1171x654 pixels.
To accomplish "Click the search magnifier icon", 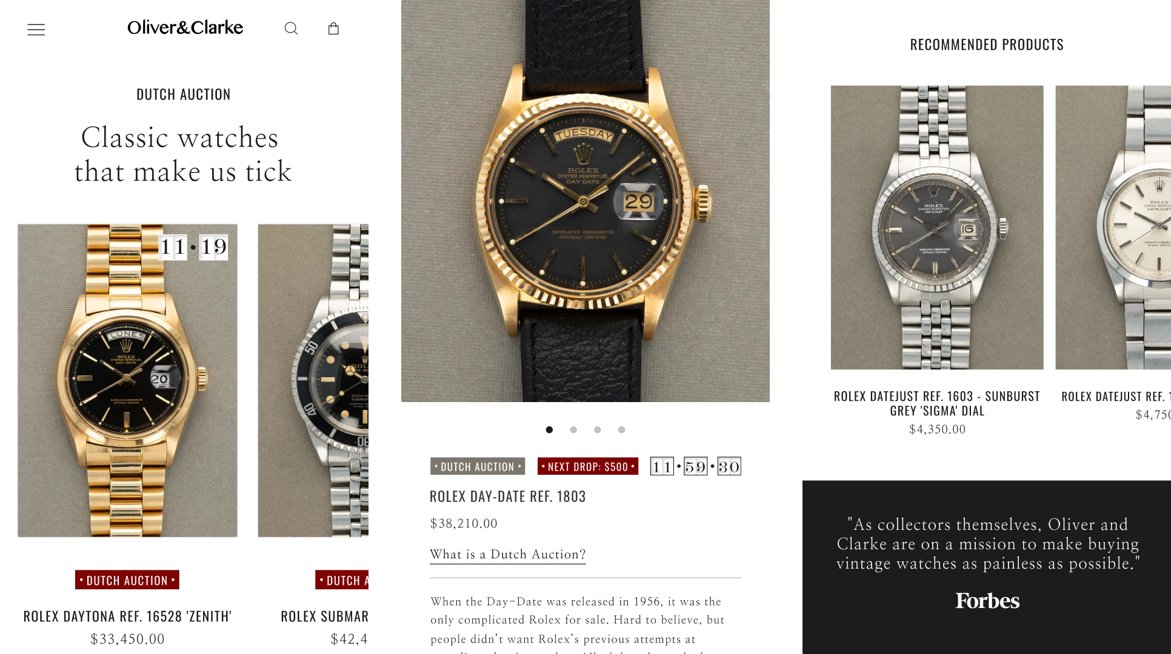I will [291, 28].
